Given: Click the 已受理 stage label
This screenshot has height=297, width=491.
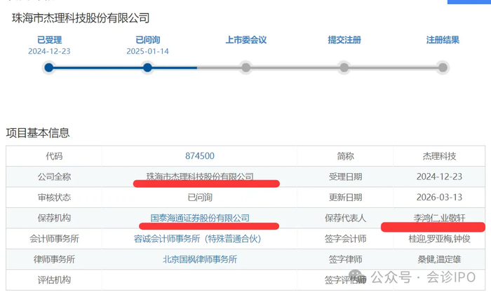Looking at the screenshot, I should click(x=48, y=40).
